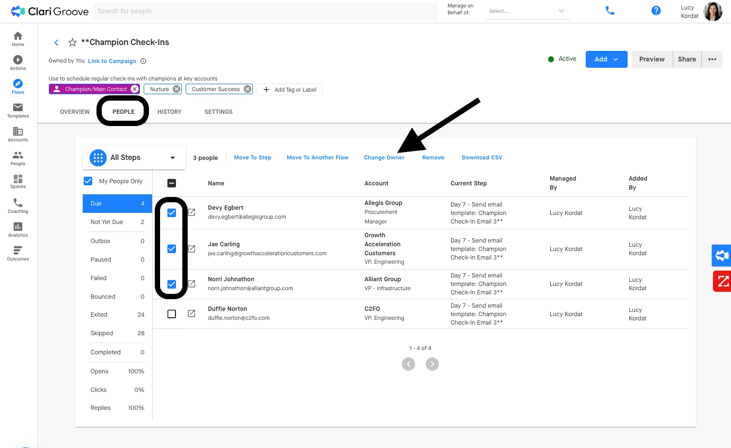
Task: Go to previous page of people
Action: [408, 364]
